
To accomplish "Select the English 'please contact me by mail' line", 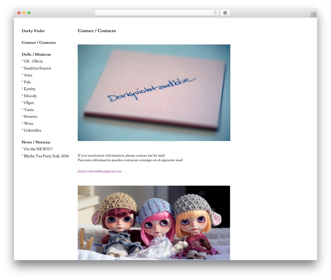I will 121,155.
